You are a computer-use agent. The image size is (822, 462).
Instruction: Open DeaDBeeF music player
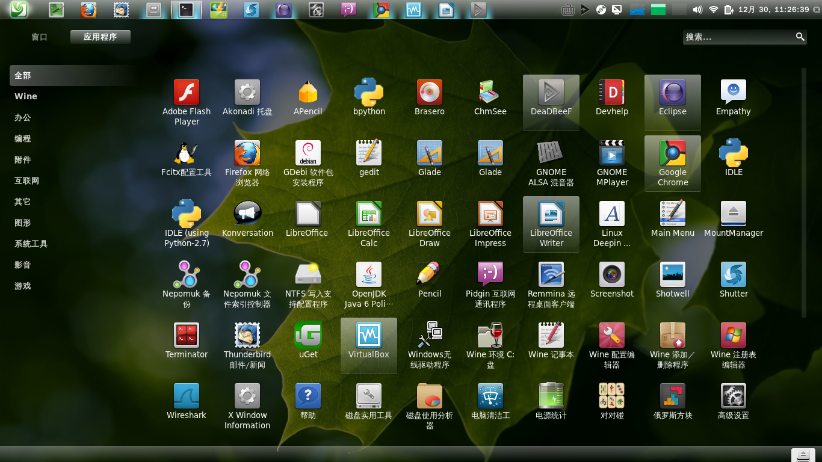coord(551,102)
